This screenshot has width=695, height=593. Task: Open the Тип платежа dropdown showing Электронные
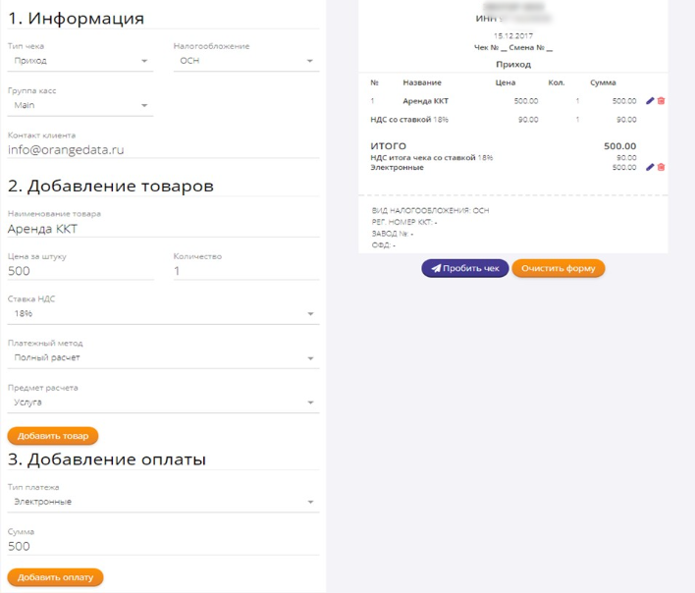coord(163,502)
